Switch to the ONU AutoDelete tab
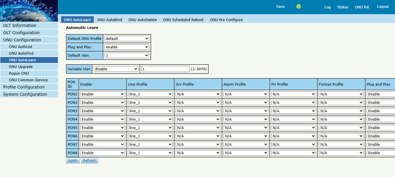The height and width of the screenshot is (177, 395). 142,20
